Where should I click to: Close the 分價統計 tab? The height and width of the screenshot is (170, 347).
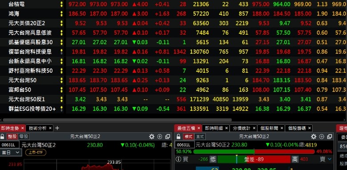tap(254, 128)
